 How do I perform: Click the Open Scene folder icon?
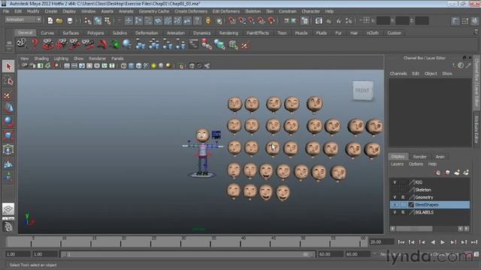[x=59, y=21]
